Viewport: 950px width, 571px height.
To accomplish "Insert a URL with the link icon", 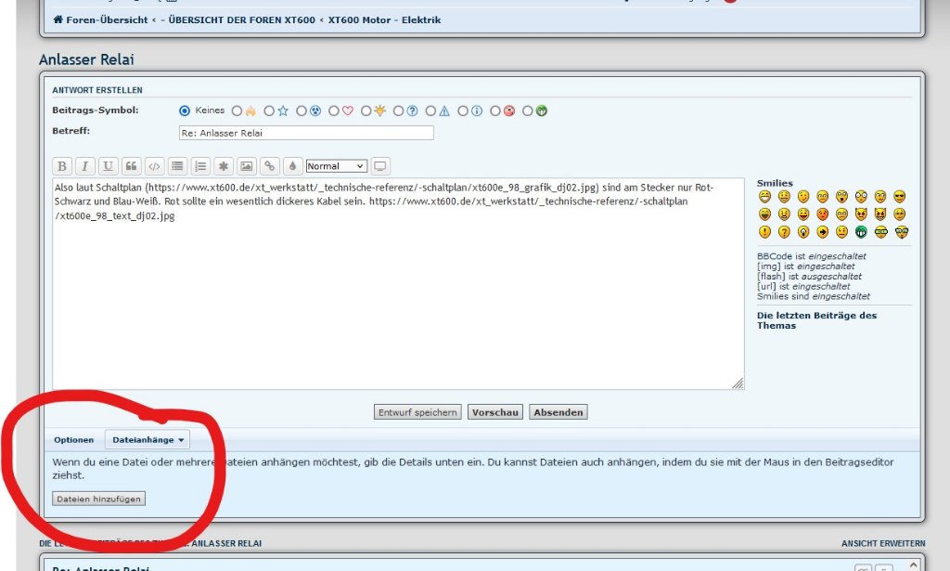I will (269, 166).
